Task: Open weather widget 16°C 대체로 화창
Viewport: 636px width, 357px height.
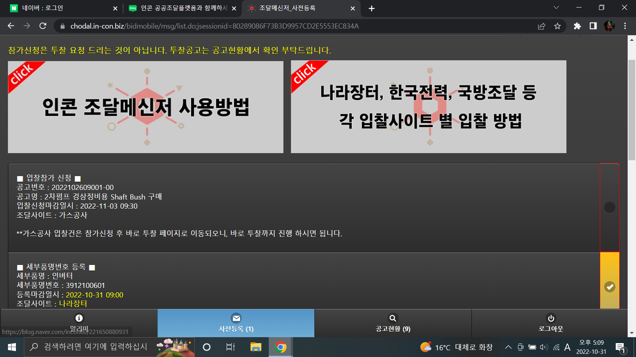Action: [x=456, y=347]
